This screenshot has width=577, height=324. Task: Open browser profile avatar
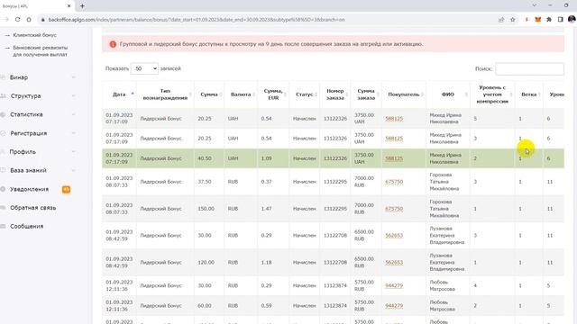click(x=572, y=19)
